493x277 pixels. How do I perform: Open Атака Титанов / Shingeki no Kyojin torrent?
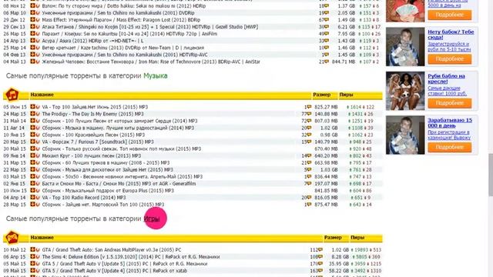tap(150, 27)
